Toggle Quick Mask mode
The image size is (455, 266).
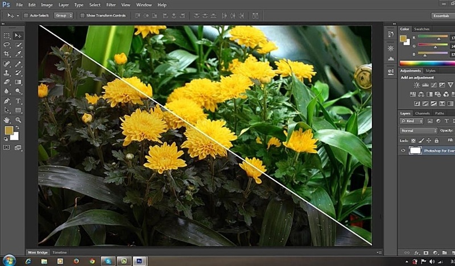pos(6,147)
